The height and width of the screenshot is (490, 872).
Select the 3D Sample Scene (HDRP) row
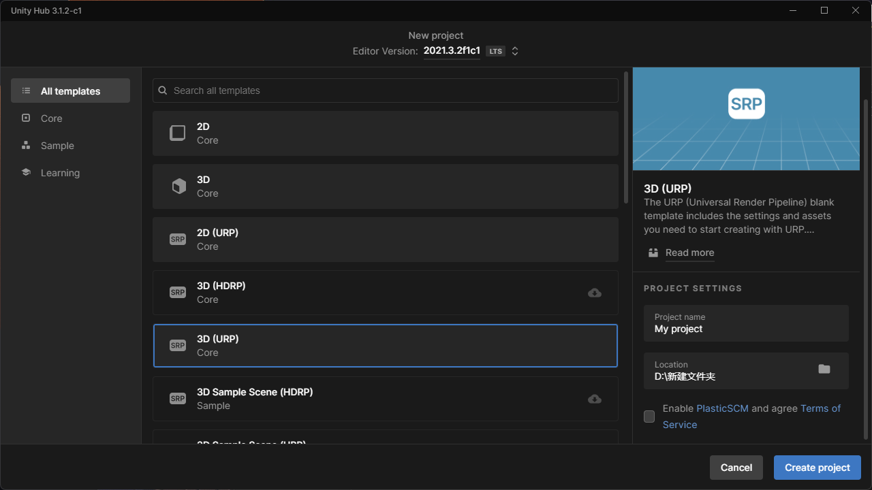click(x=386, y=399)
